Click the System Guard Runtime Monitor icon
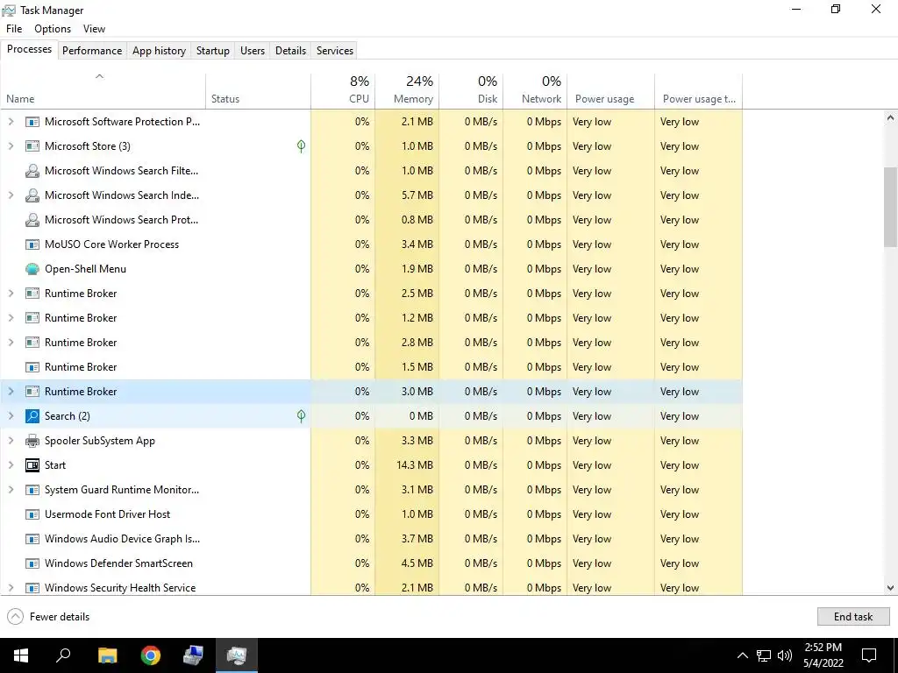This screenshot has height=673, width=898. 32,490
